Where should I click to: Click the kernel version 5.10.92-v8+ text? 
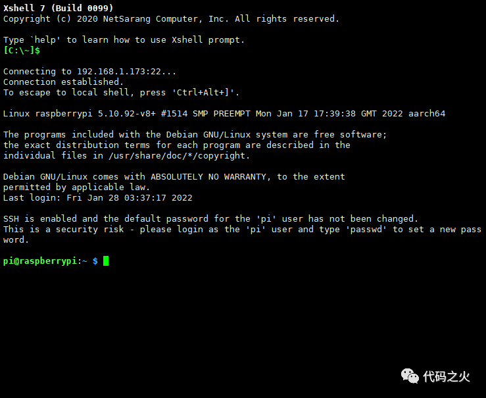[x=127, y=114]
